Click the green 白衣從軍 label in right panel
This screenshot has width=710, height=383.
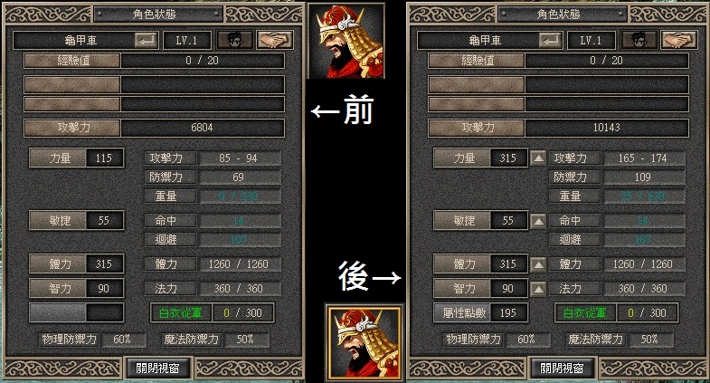coord(585,312)
